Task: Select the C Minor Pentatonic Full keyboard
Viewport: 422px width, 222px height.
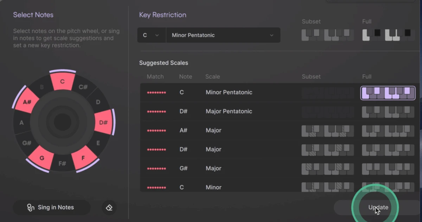Action: click(x=388, y=93)
